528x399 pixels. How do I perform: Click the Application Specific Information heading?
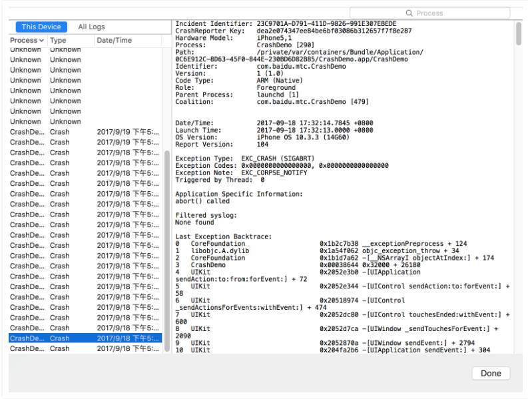[x=239, y=194]
